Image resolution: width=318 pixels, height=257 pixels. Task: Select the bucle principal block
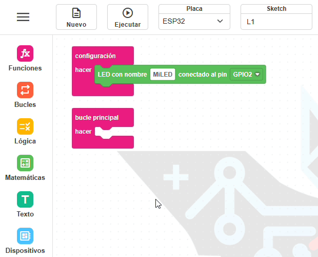click(x=97, y=117)
